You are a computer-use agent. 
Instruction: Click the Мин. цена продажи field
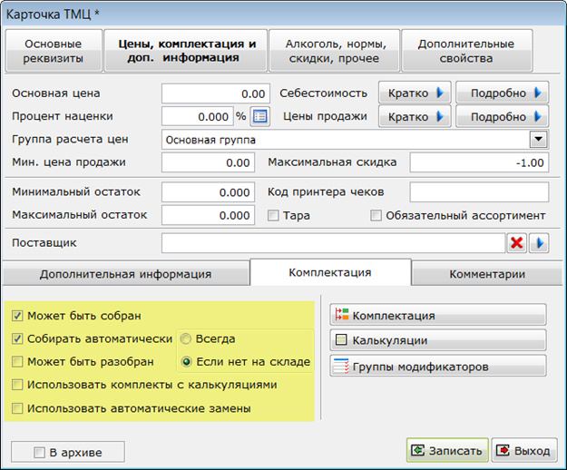[x=209, y=162]
